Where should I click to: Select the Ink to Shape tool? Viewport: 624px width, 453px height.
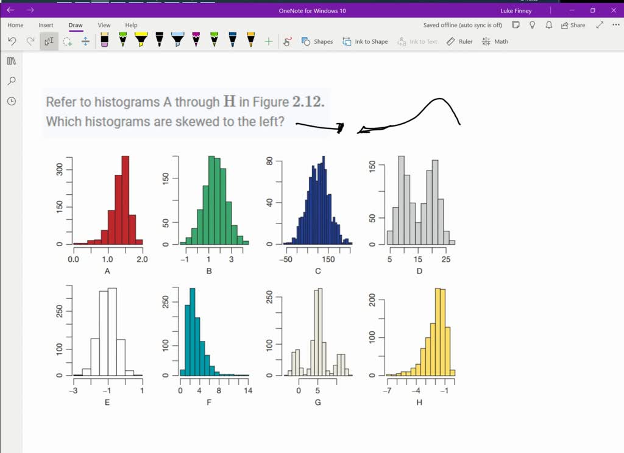(x=364, y=41)
